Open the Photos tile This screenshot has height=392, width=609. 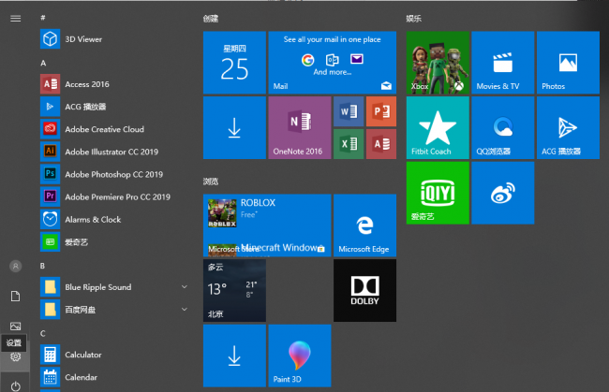pyautogui.click(x=568, y=63)
